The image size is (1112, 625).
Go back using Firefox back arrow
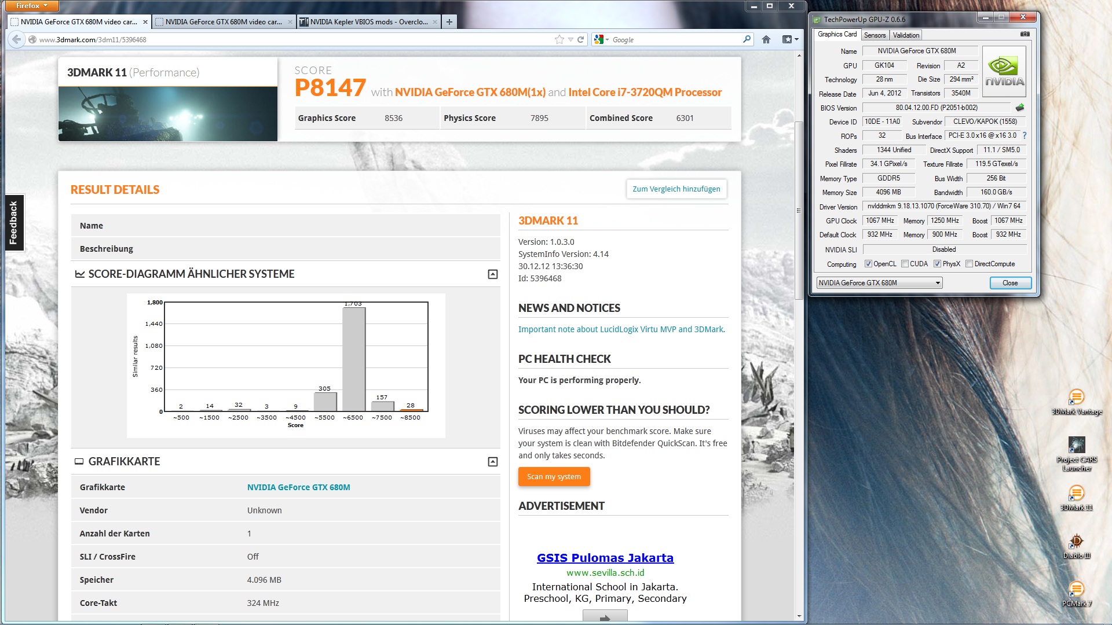click(x=16, y=39)
